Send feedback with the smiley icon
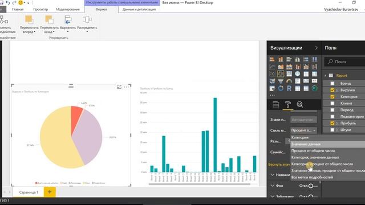Image resolution: width=365 pixels, height=205 pixels. point(21,2)
